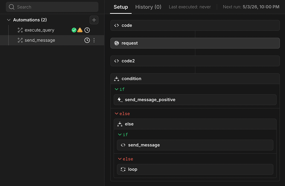Viewport: 285px width, 186px height.
Task: Switch to the Setup tab
Action: coord(121,7)
